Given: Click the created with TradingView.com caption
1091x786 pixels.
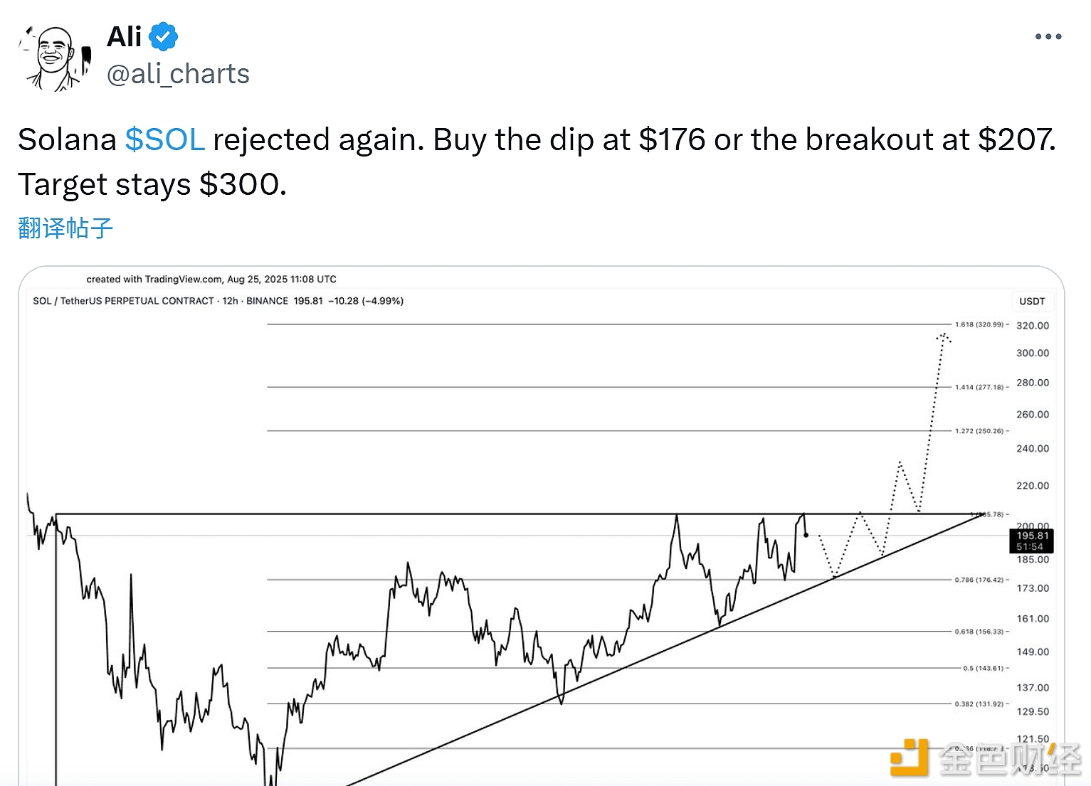Looking at the screenshot, I should click(x=211, y=279).
